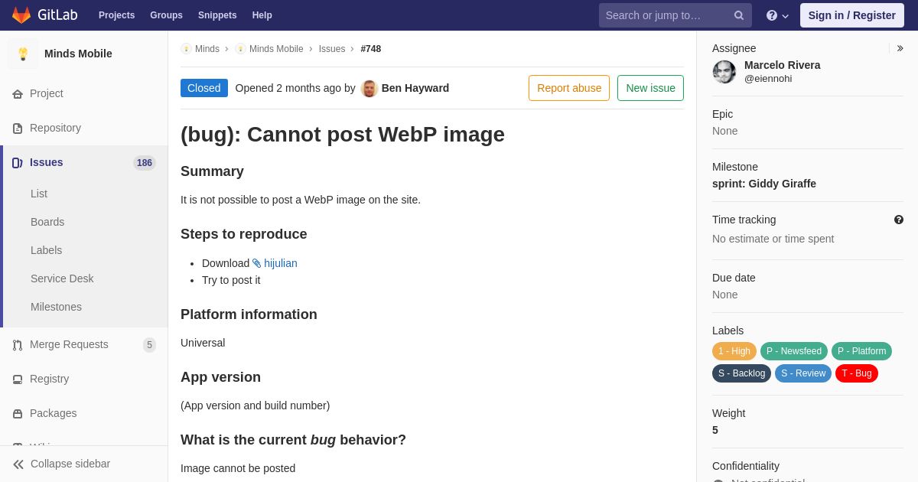Image resolution: width=918 pixels, height=482 pixels.
Task: Click the Merge Requests icon in sidebar
Action: [x=18, y=345]
